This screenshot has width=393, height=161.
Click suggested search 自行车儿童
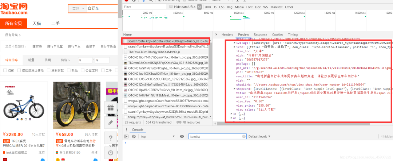point(55,46)
